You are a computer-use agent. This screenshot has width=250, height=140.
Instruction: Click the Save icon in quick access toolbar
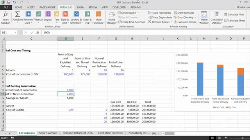click(9, 2)
